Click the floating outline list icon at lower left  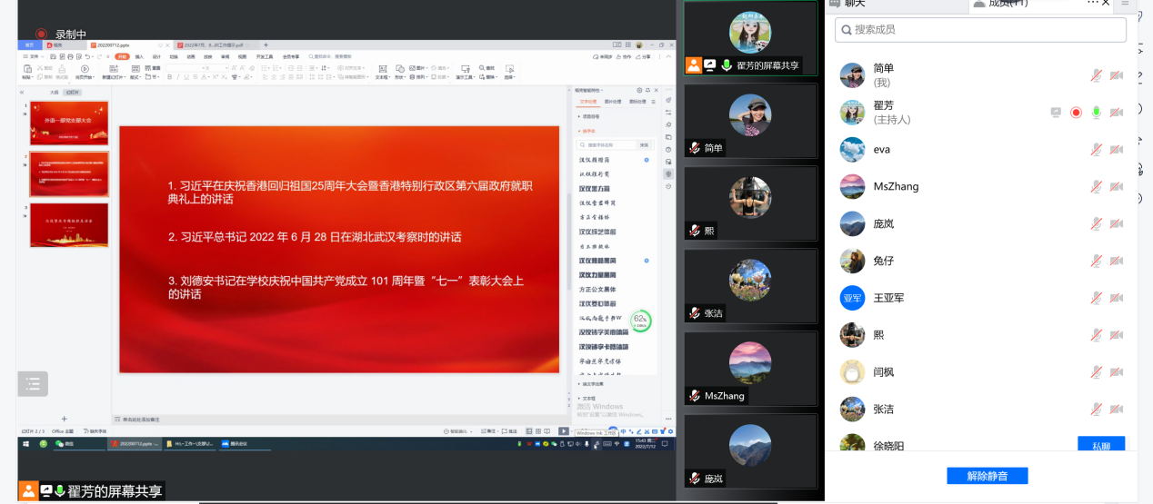click(33, 384)
